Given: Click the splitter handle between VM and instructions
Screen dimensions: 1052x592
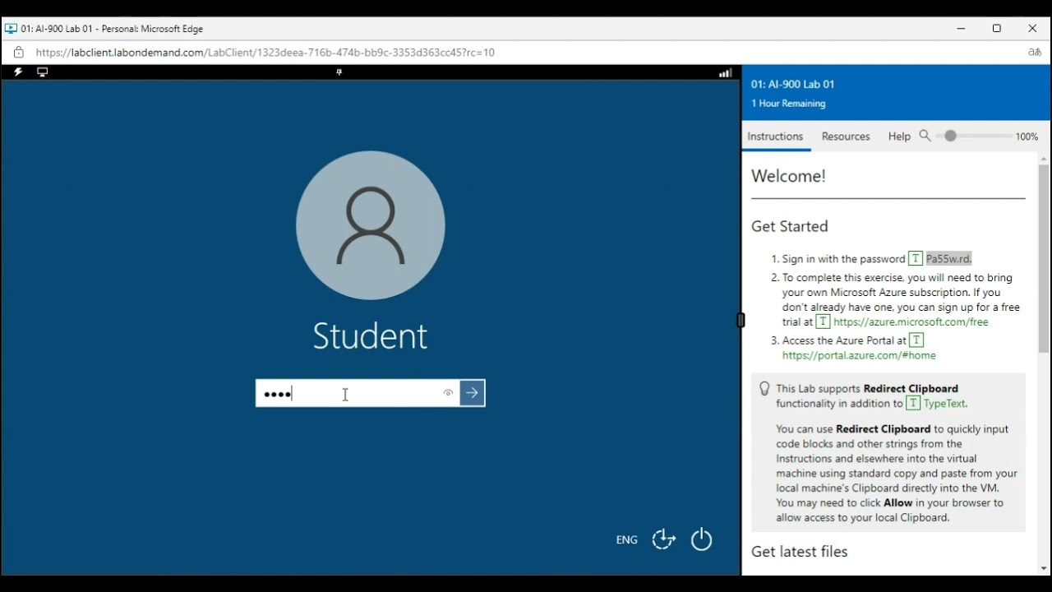Looking at the screenshot, I should coord(741,320).
